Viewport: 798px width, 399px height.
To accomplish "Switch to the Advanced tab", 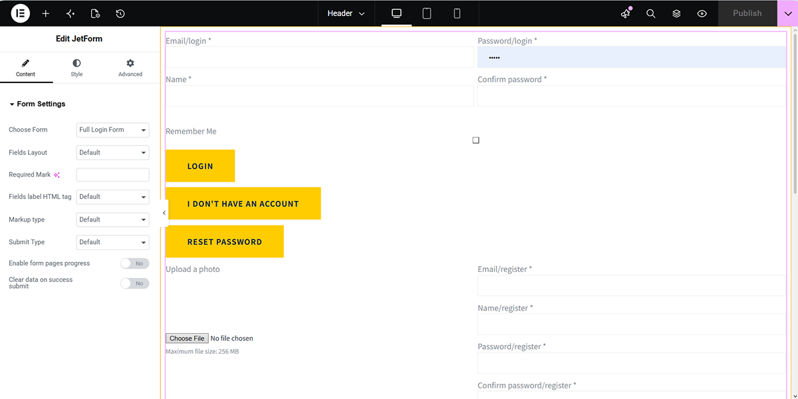I will 130,67.
